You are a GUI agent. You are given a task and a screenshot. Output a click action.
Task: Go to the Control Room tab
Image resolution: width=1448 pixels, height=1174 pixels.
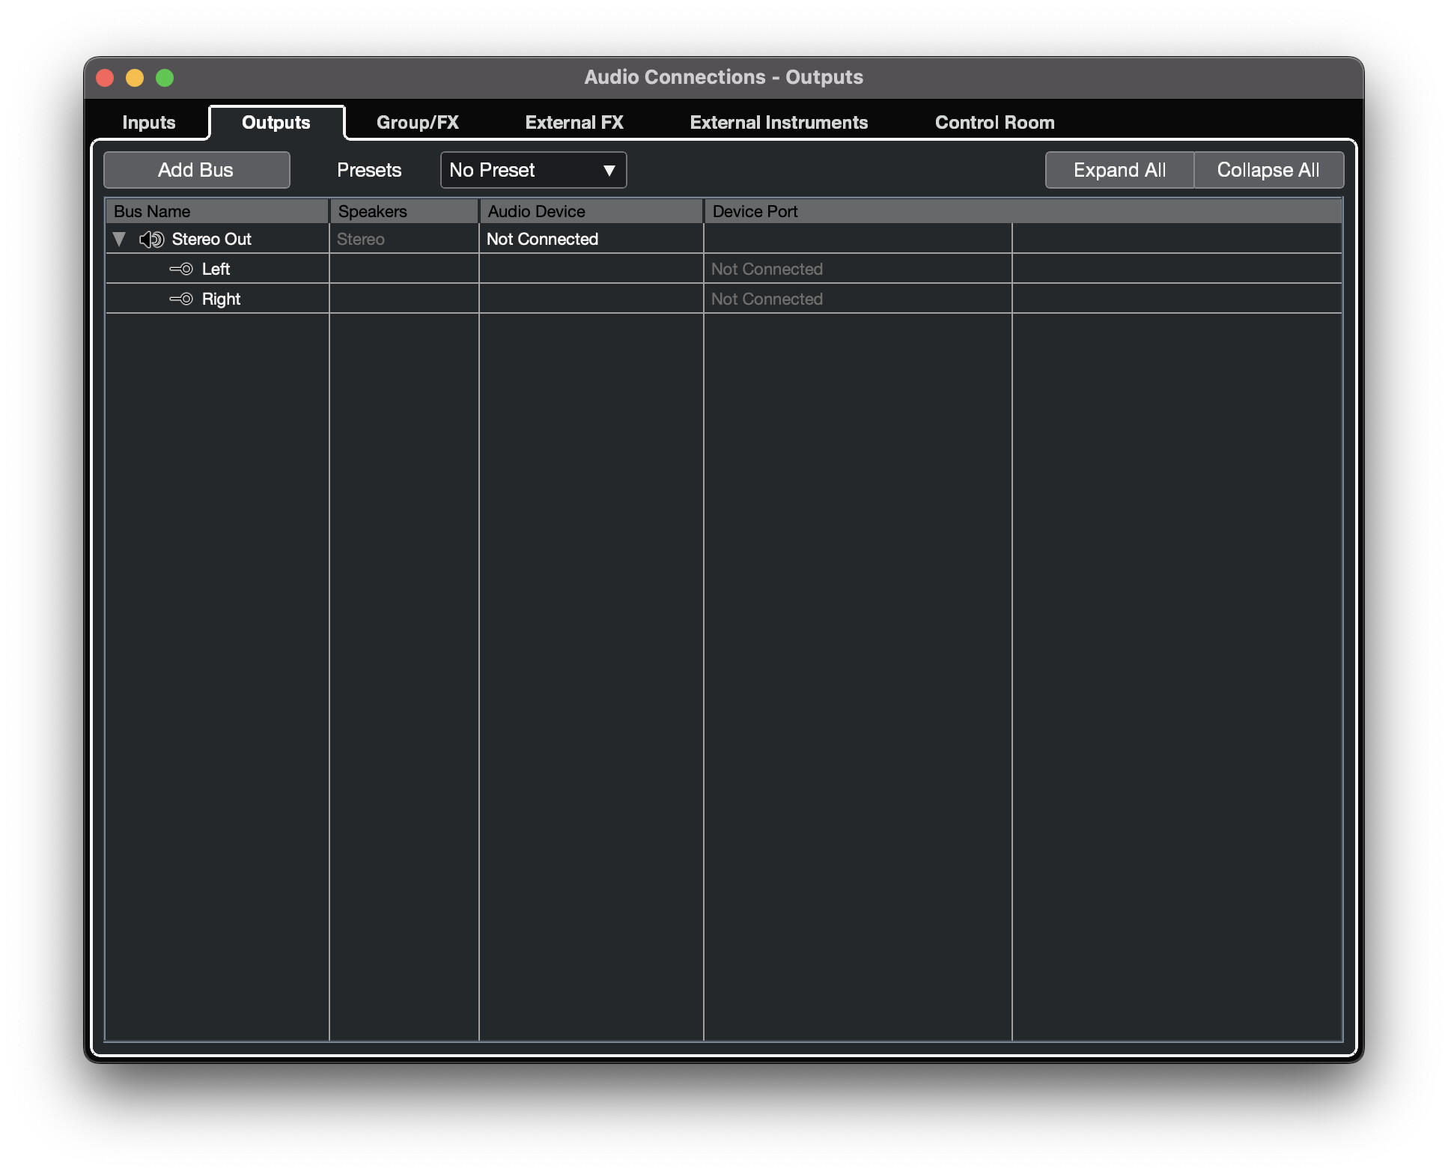pos(994,123)
